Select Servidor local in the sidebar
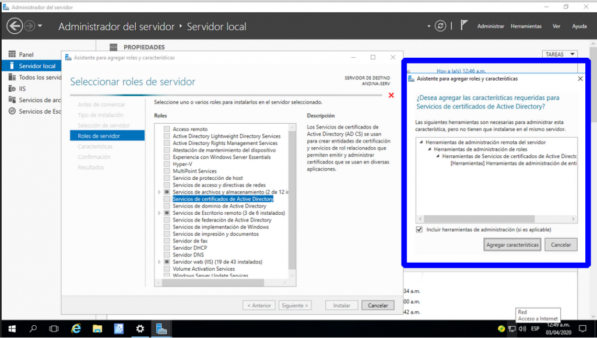 tap(31, 66)
